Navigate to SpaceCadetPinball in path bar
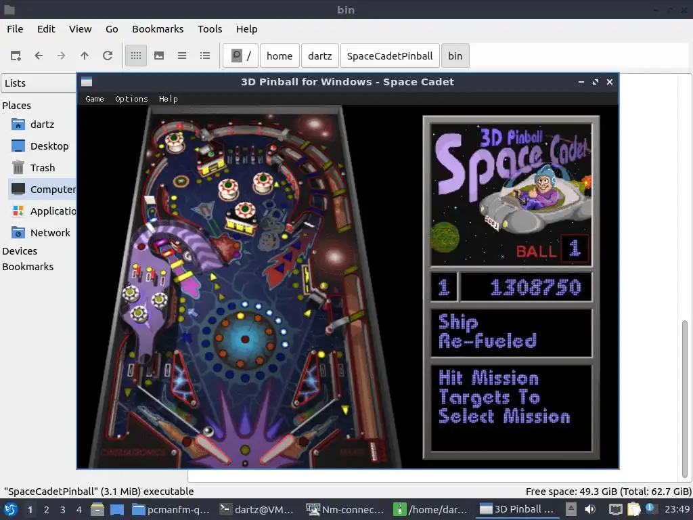The image size is (693, 520). [390, 56]
